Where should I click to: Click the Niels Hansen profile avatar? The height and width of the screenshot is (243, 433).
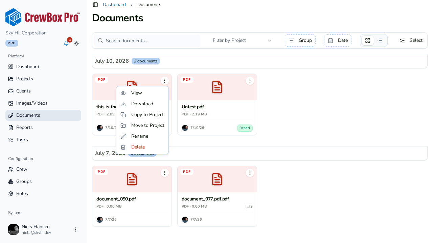coord(14,230)
